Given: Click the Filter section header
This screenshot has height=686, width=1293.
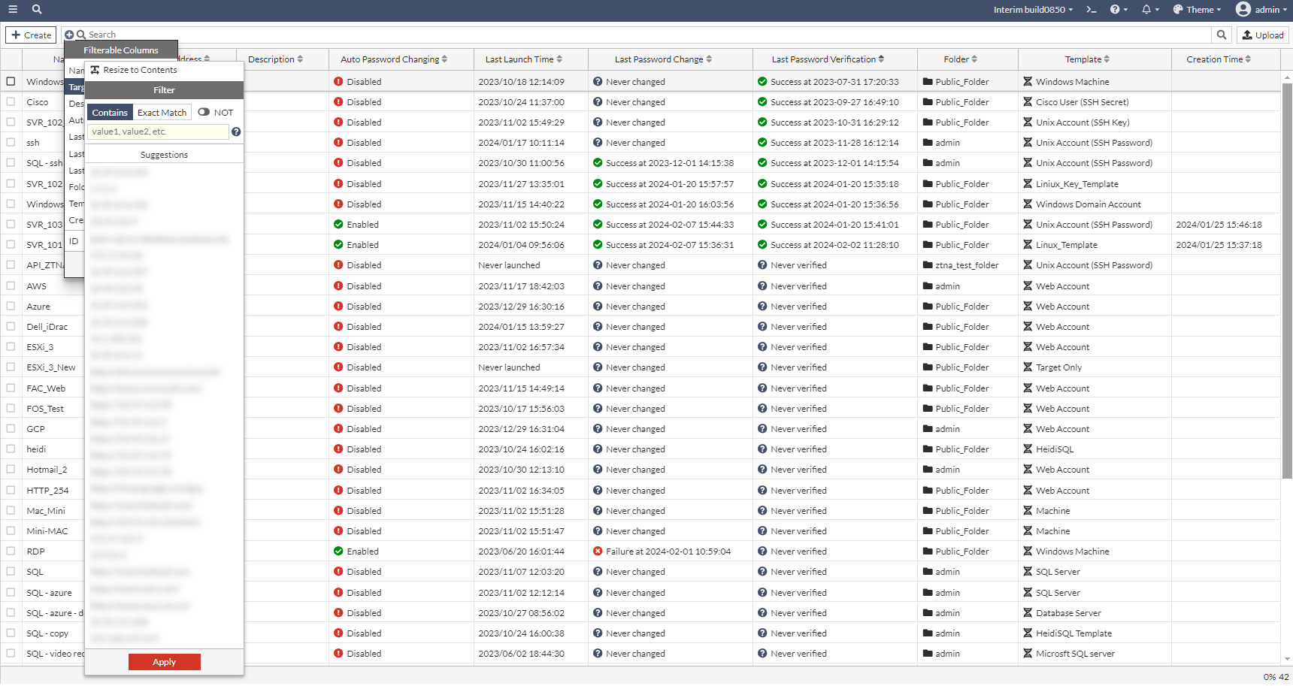Looking at the screenshot, I should pos(164,90).
